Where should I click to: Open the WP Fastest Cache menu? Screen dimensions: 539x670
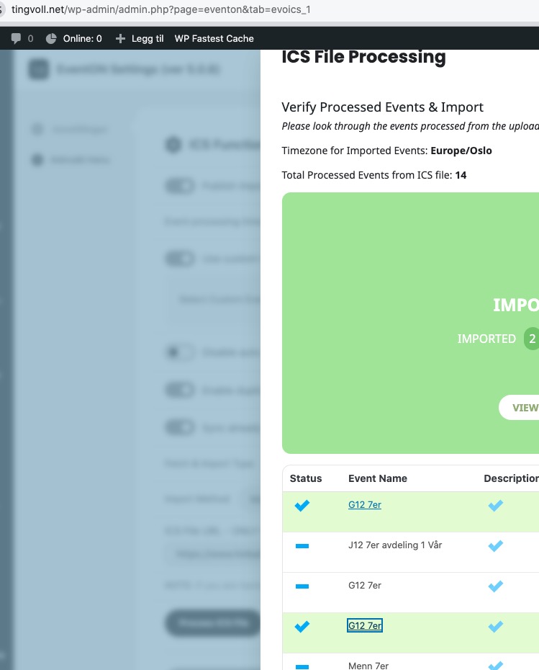click(x=214, y=39)
